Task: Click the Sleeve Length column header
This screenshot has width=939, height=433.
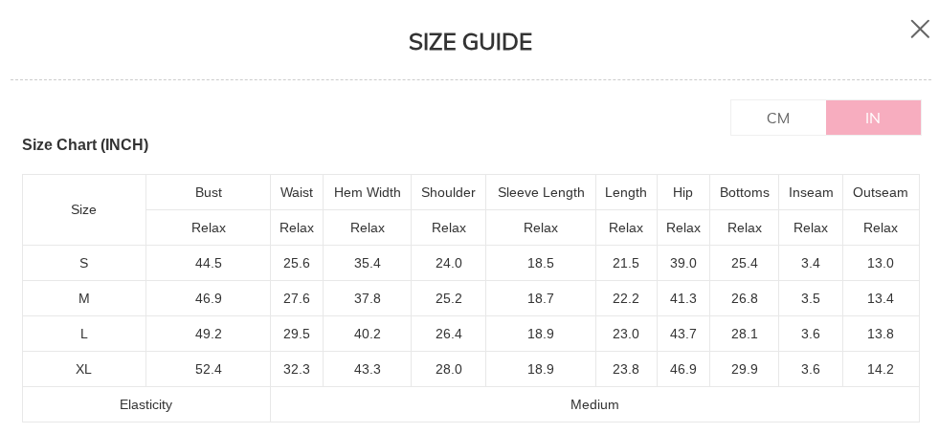Action: click(541, 192)
